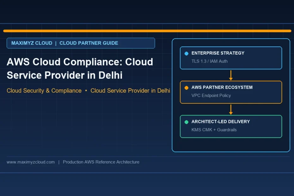Select the orange 'Cloud Service Provider in Delhi' subtitle
Screen dimensions: 294x196
point(130,91)
